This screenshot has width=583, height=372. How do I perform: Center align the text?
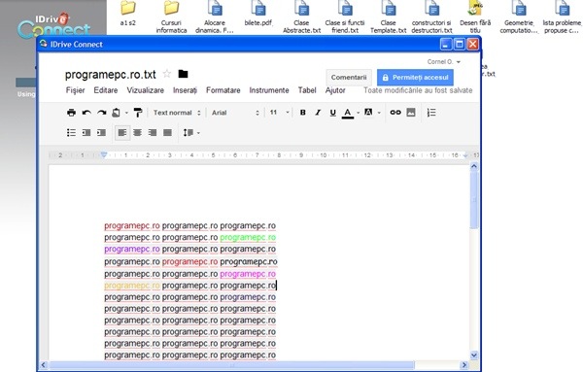tap(138, 133)
